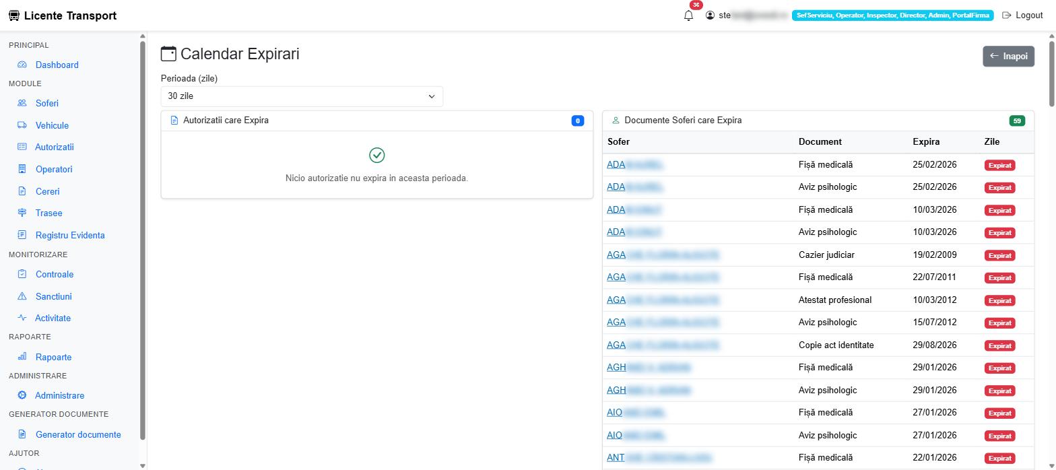Click the user roles badge in header
This screenshot has width=1056, height=470.
click(x=892, y=15)
